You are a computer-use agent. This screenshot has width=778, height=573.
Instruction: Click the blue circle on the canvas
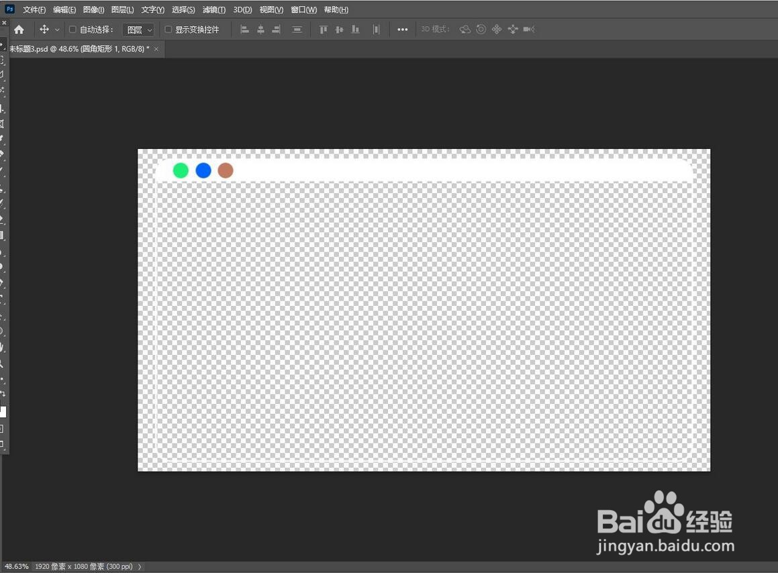[x=203, y=170]
